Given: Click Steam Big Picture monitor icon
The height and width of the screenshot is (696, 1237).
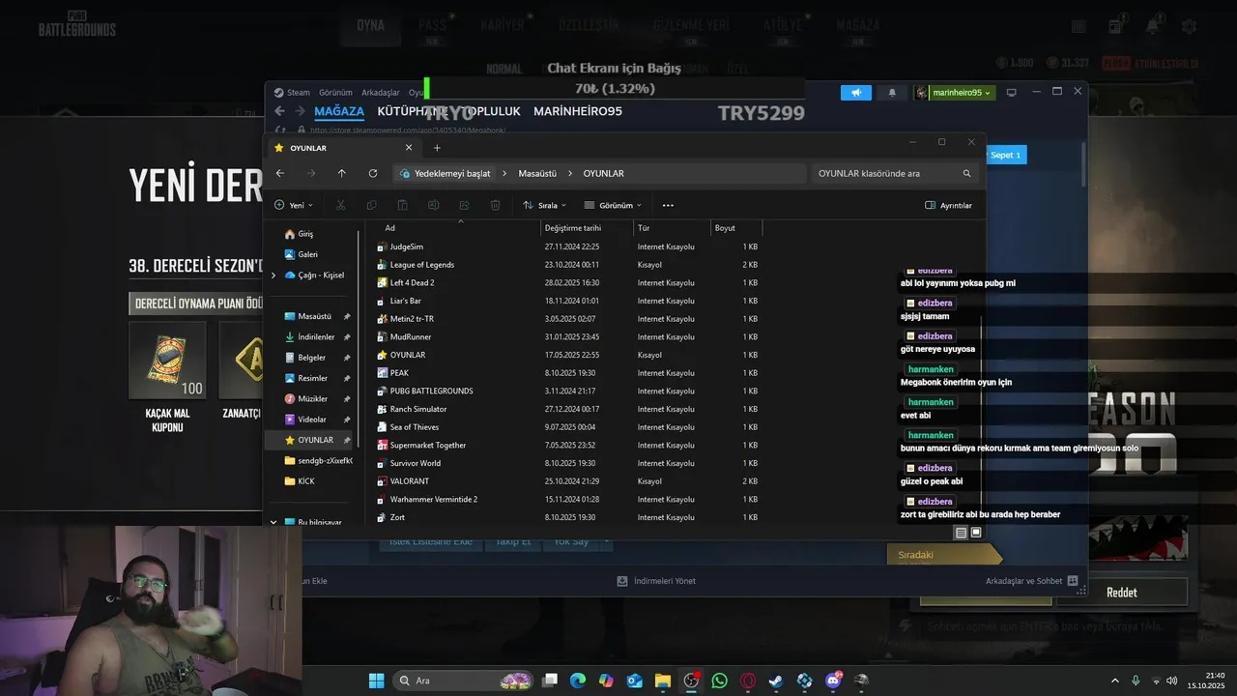Looking at the screenshot, I should [x=1012, y=93].
